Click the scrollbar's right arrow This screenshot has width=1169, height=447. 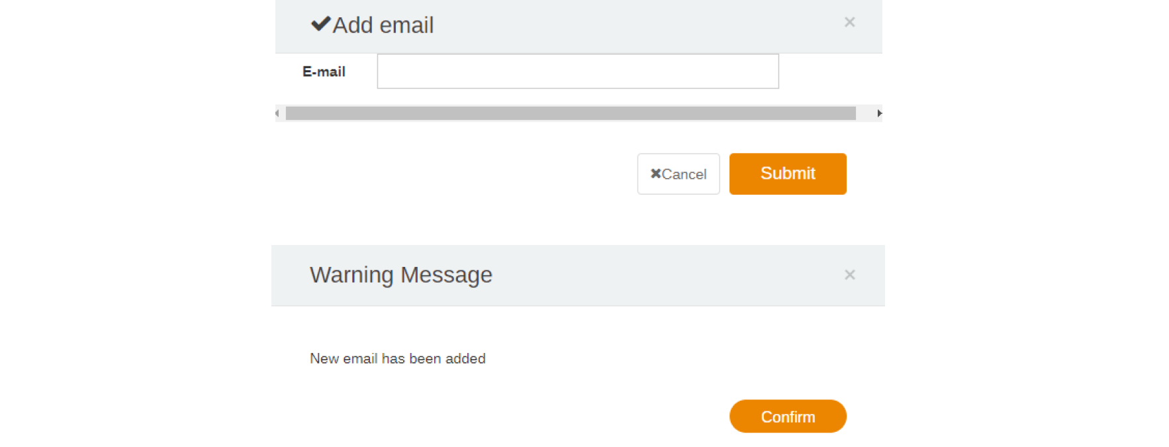(879, 113)
